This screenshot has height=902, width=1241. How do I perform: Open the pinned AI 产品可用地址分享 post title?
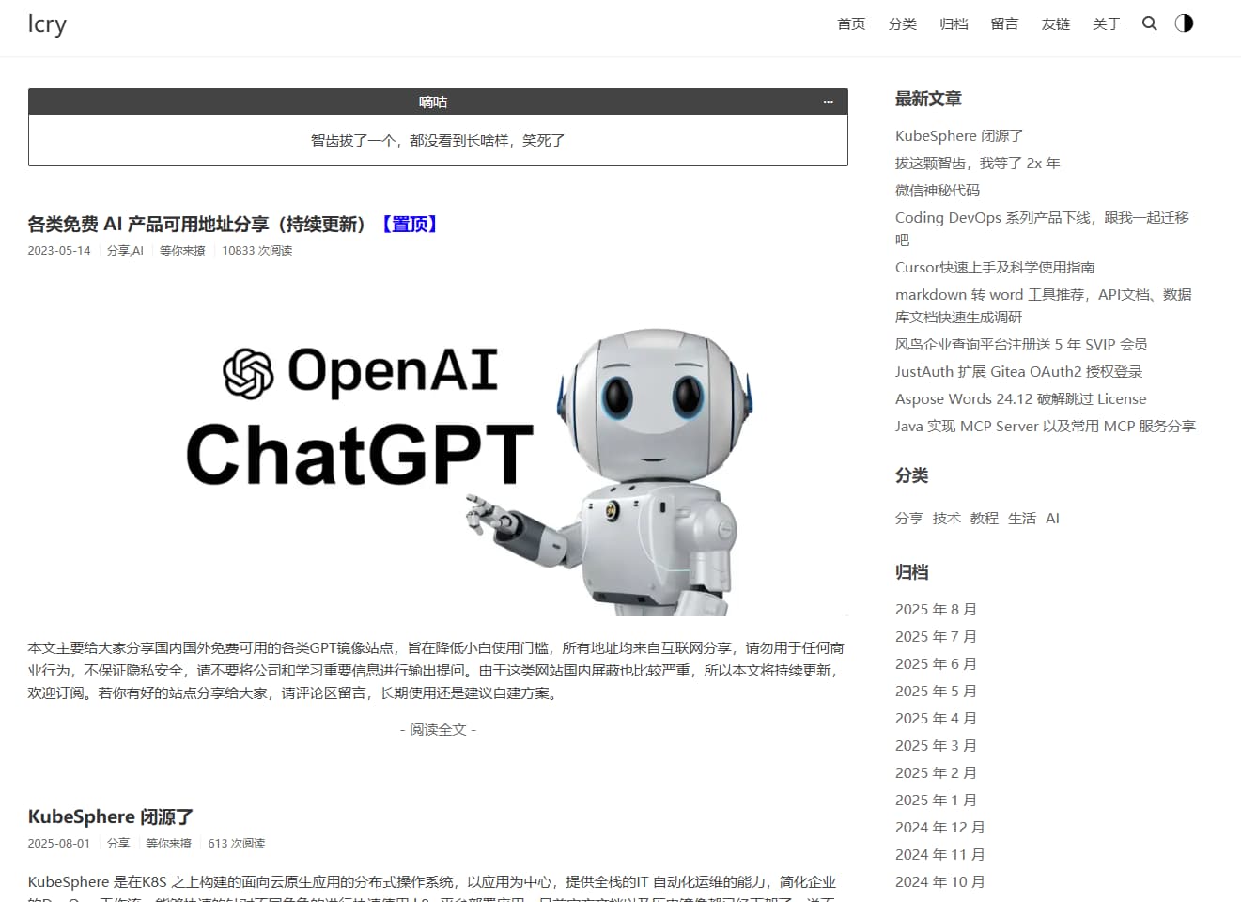coord(195,225)
